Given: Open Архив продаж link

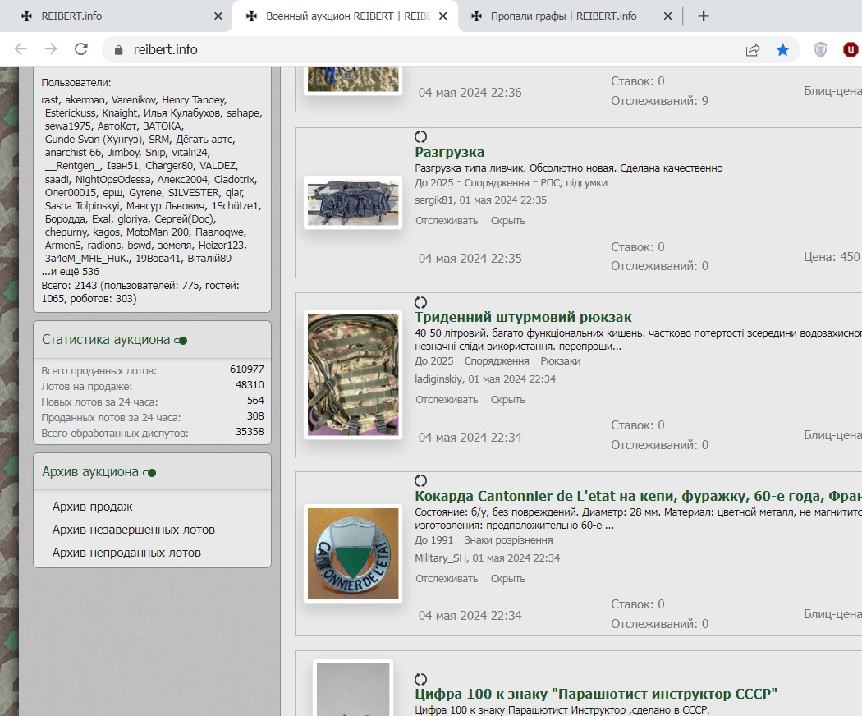Looking at the screenshot, I should (92, 507).
